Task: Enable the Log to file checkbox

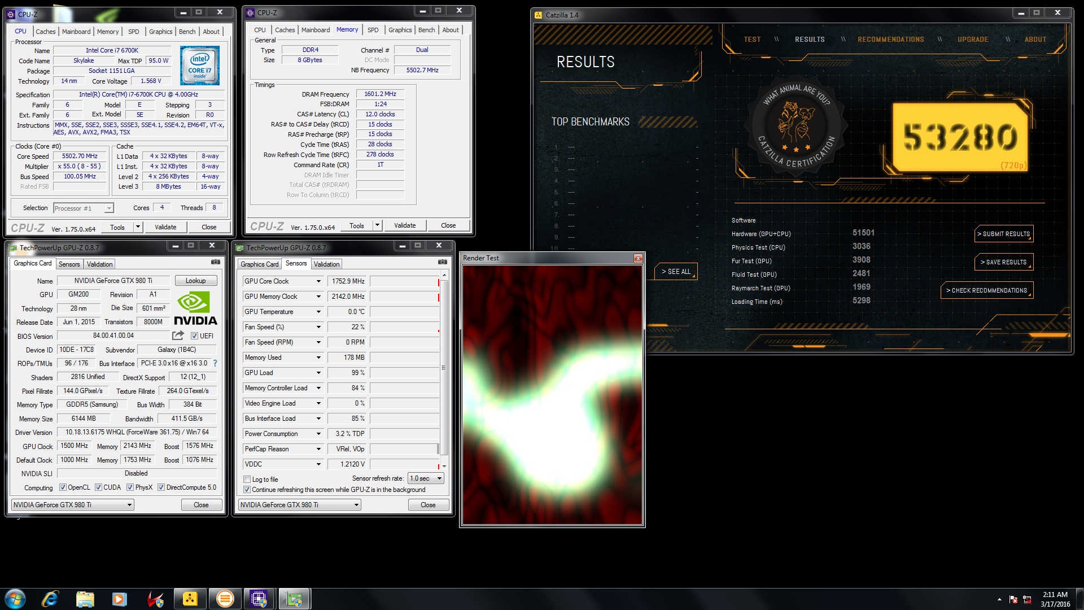Action: (x=247, y=480)
